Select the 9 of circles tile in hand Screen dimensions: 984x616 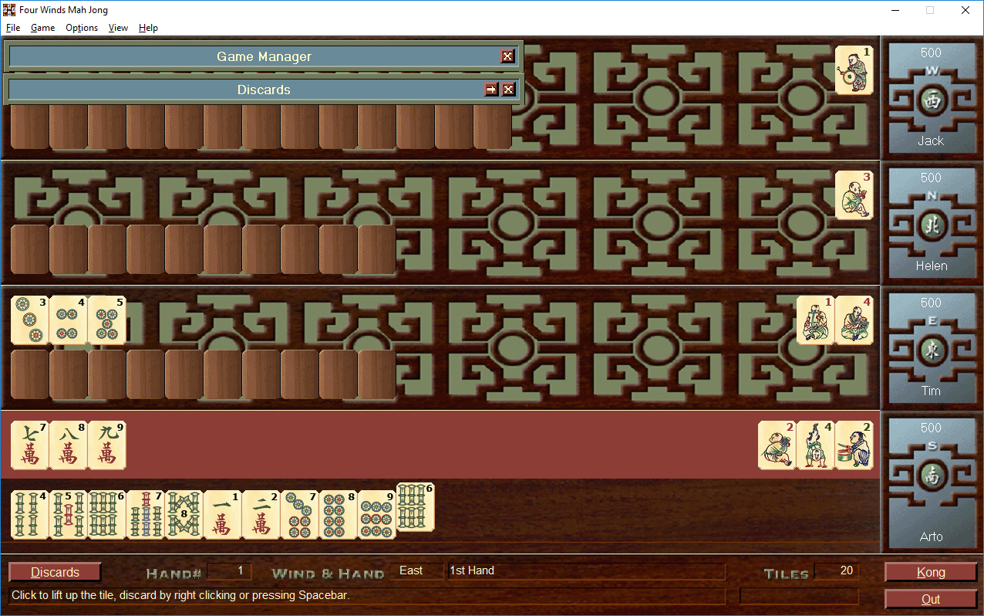point(377,515)
